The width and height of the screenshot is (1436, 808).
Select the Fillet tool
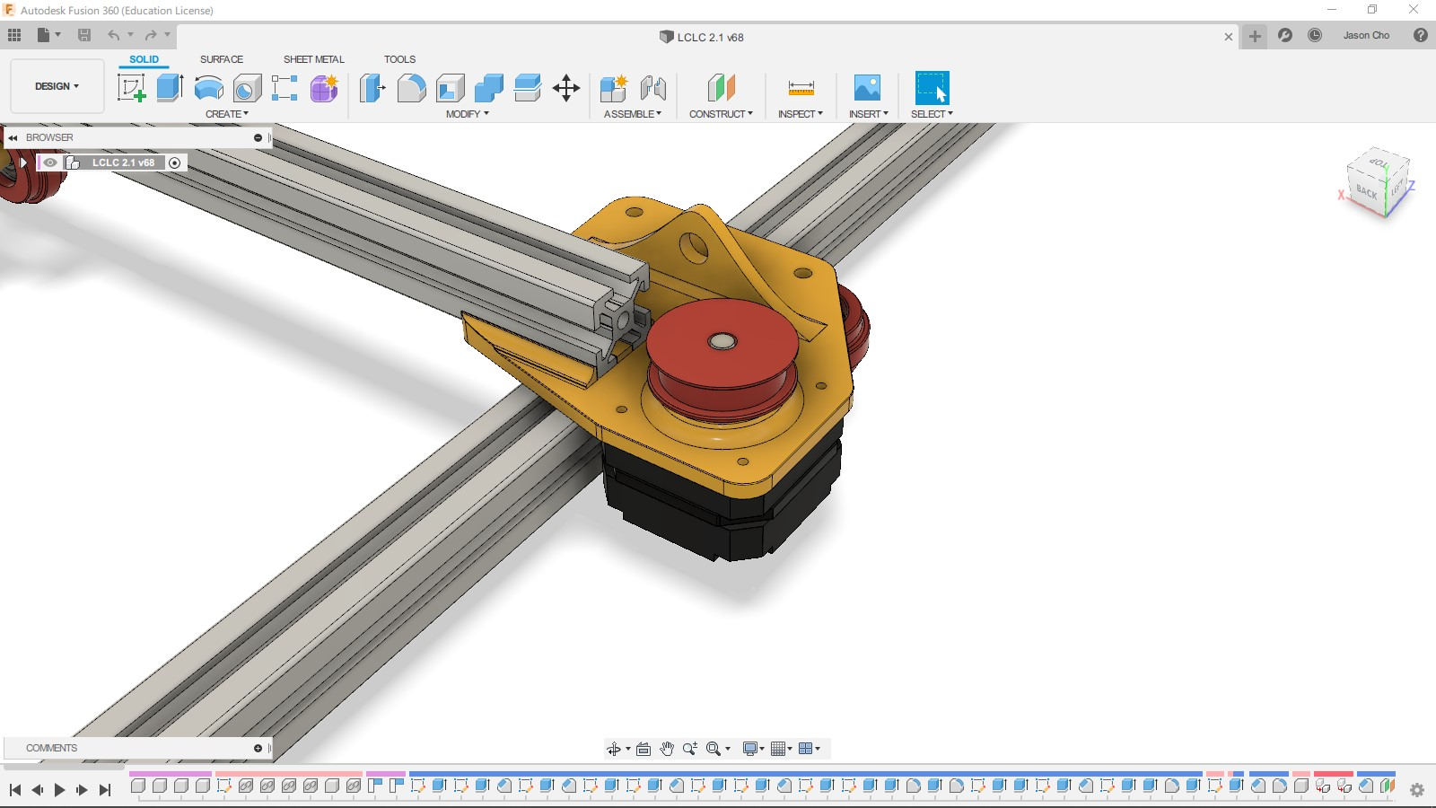pos(411,88)
